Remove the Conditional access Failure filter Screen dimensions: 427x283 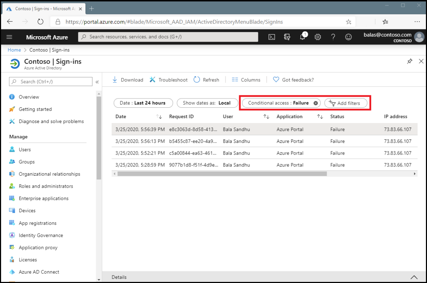point(315,103)
